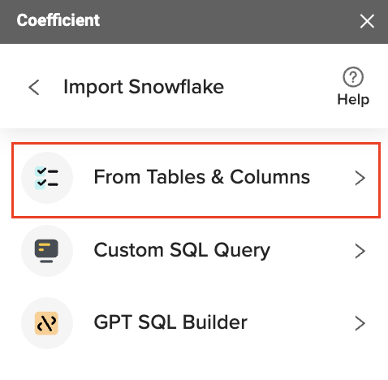The width and height of the screenshot is (388, 380).
Task: Click the gray circle behind checklist icon
Action: coord(47,178)
